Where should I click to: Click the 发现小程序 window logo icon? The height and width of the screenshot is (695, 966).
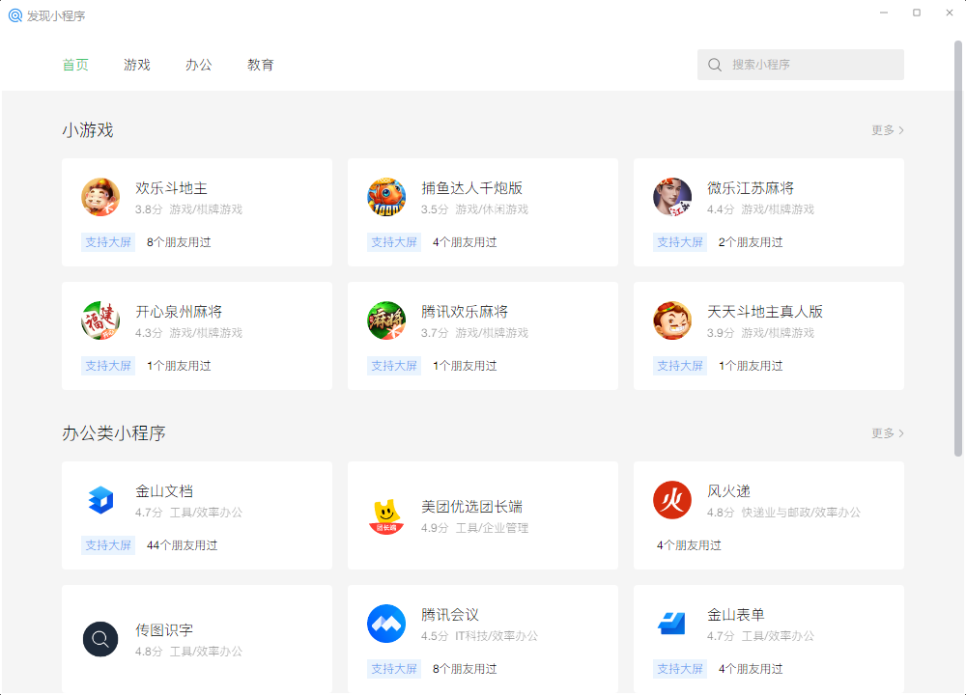(15, 15)
